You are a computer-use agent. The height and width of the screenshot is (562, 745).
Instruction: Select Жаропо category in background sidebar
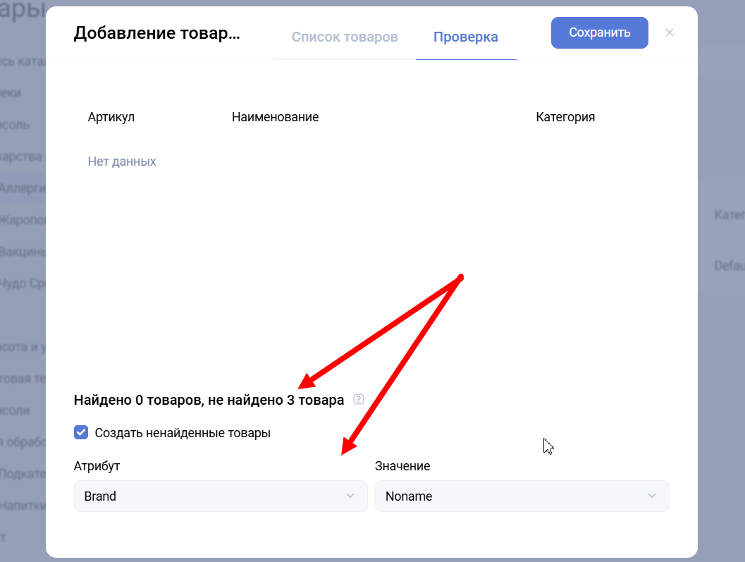(x=23, y=220)
